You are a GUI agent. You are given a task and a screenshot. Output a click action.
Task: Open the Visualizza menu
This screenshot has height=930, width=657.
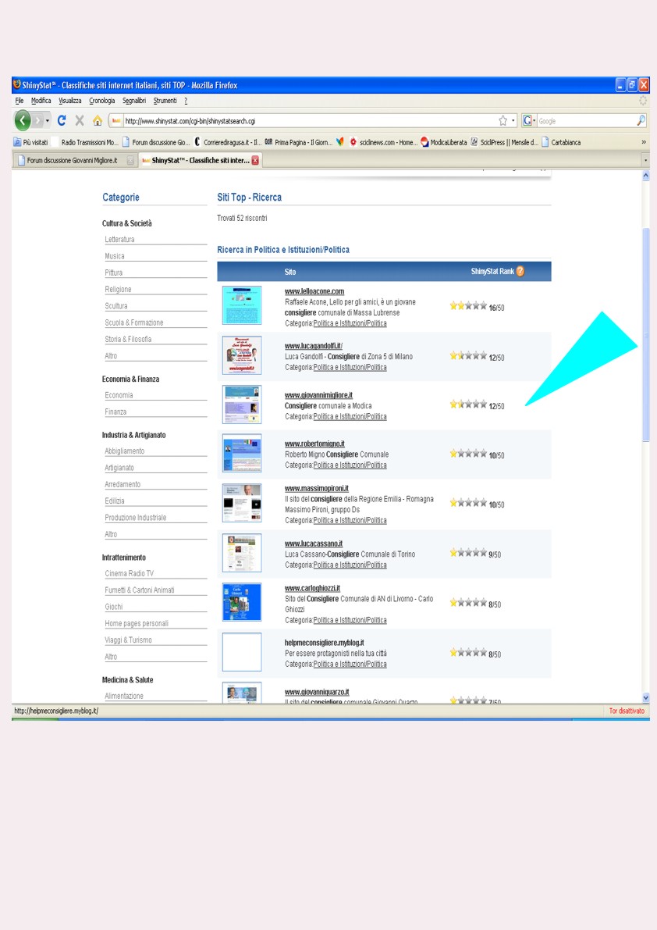[x=70, y=101]
